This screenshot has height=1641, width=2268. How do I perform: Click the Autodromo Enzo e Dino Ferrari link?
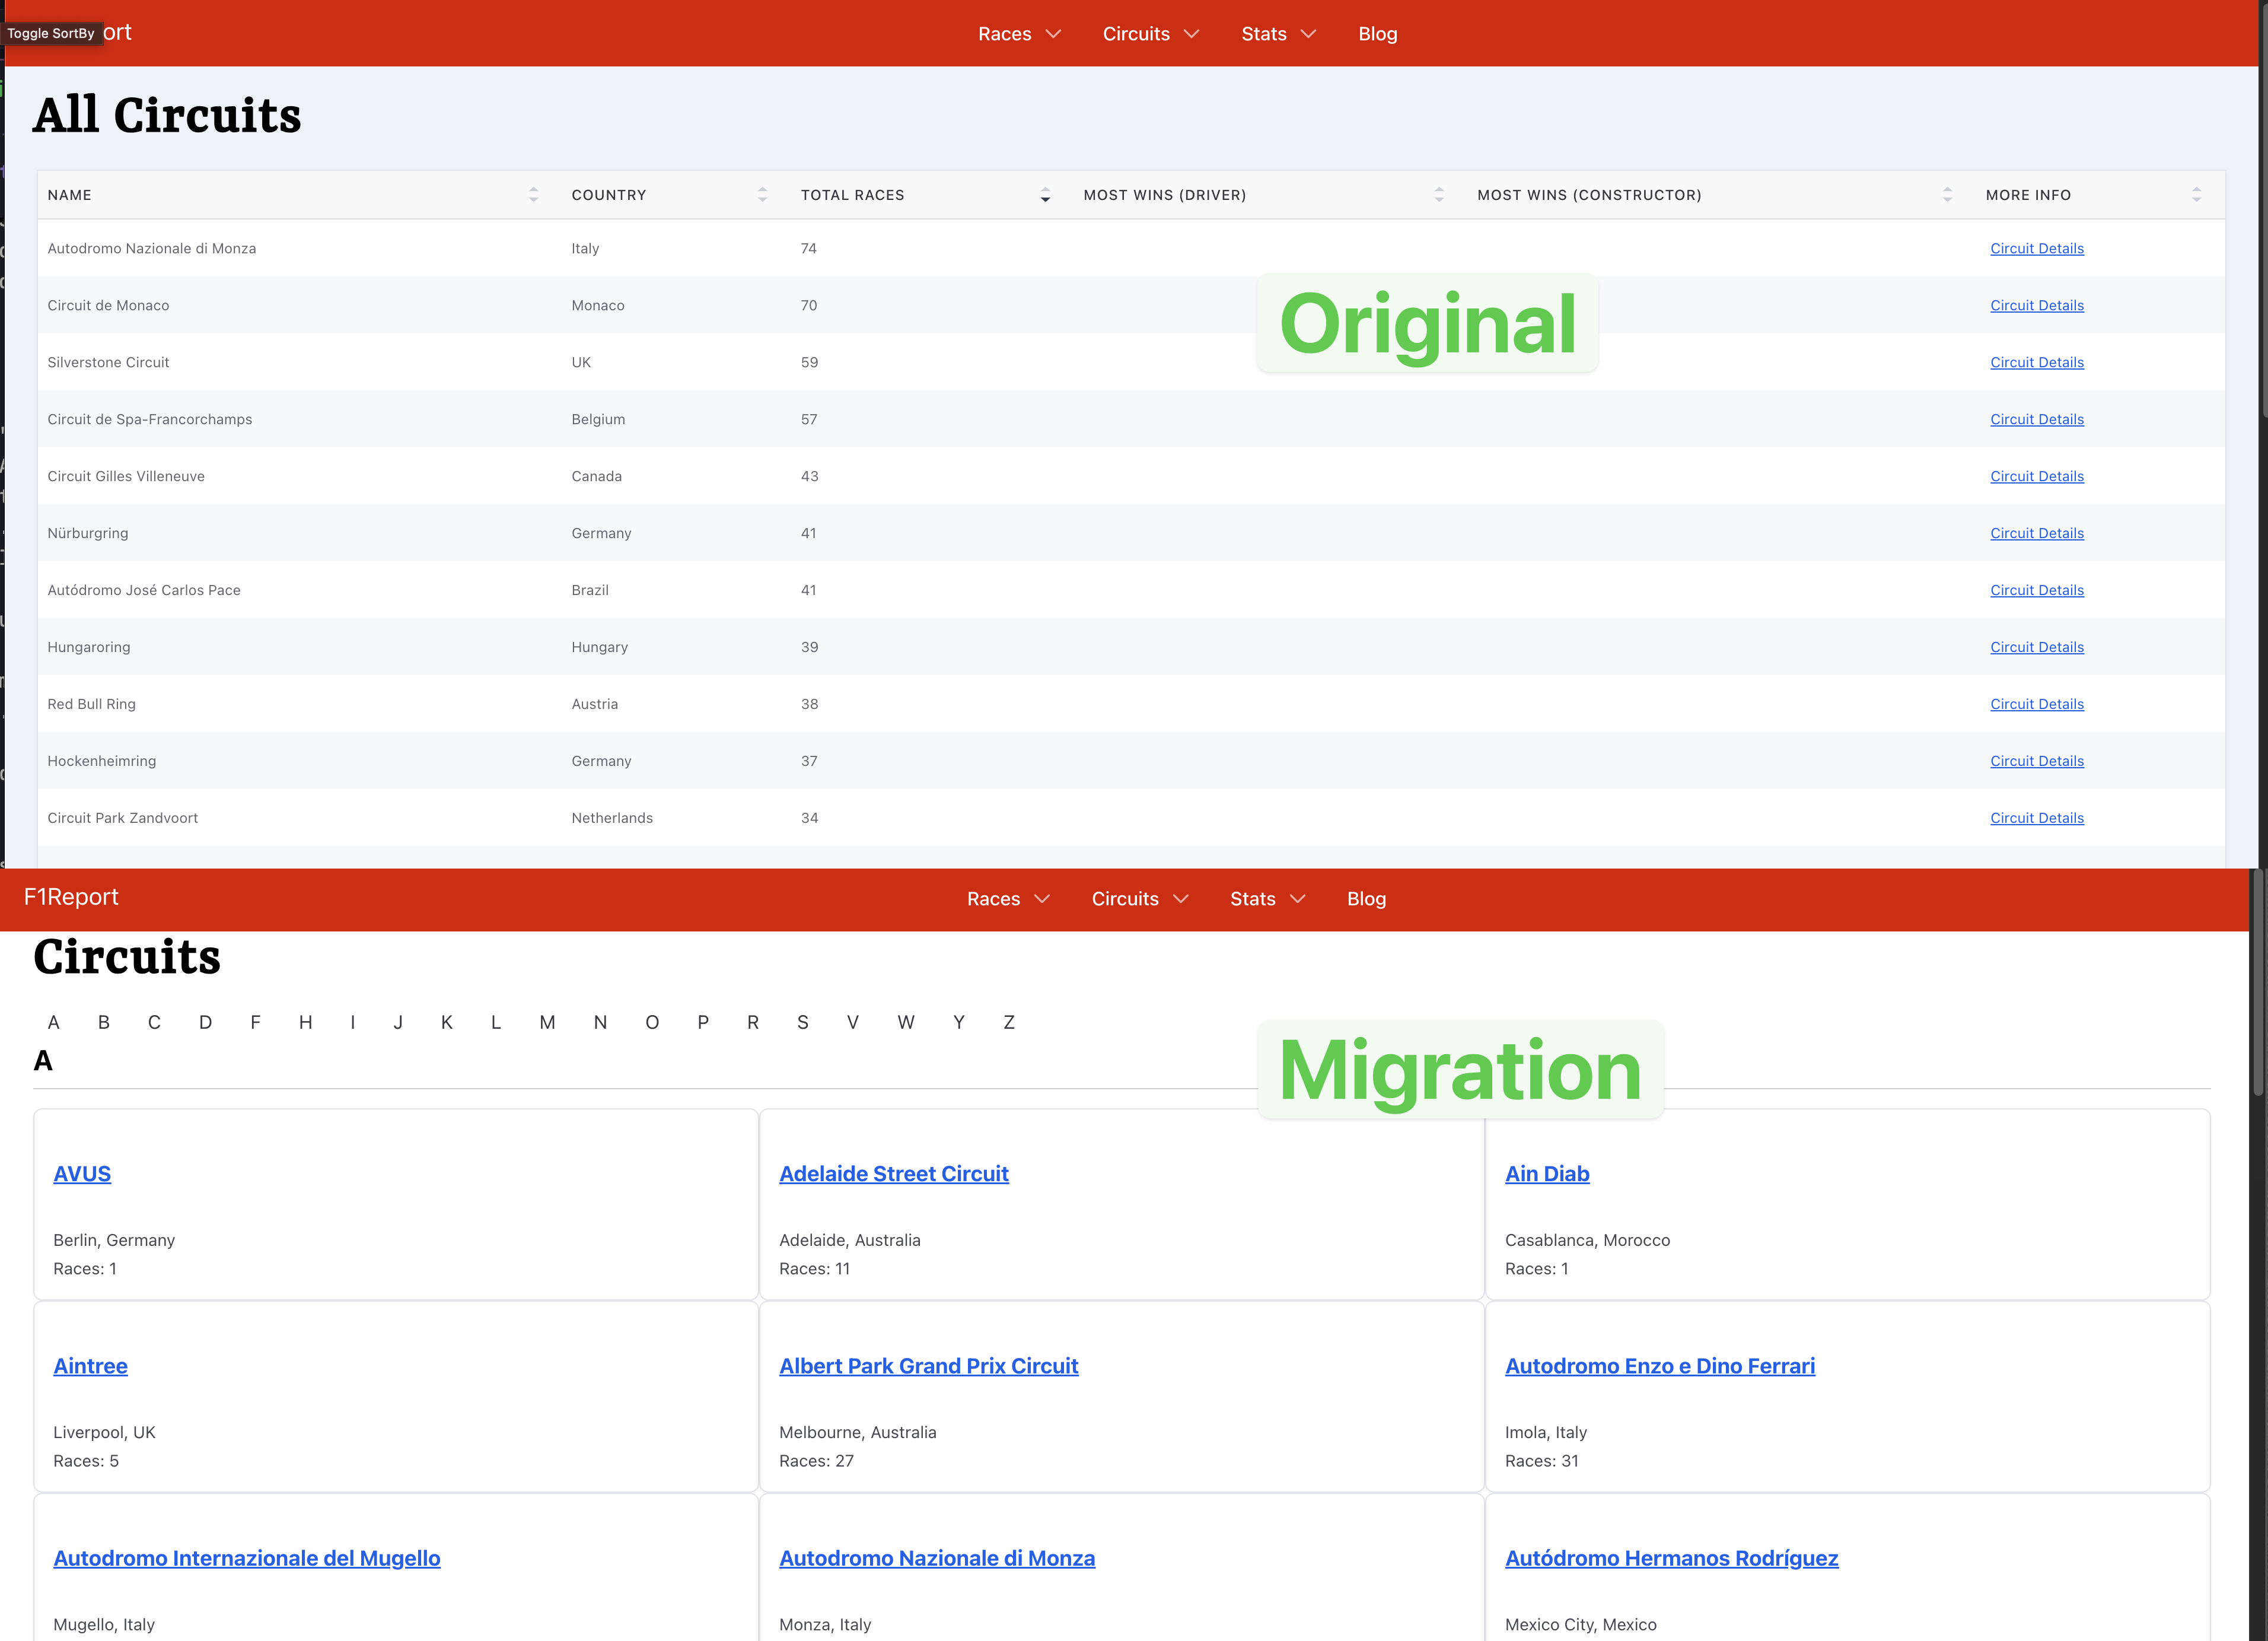click(x=1659, y=1366)
